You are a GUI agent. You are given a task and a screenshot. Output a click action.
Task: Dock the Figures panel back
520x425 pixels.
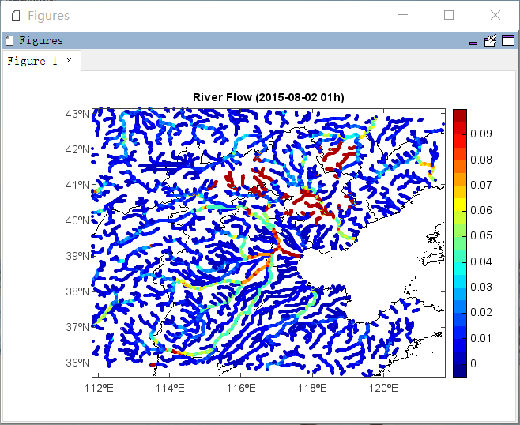(491, 41)
